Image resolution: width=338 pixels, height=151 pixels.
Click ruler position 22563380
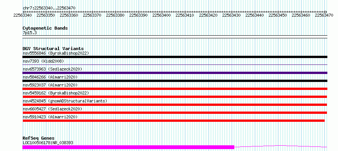point(115,15)
